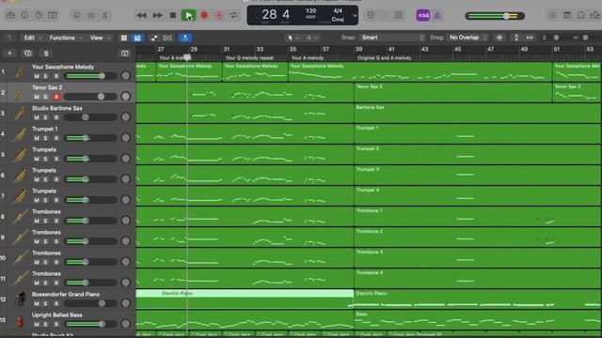Open the Note Pads icon
The height and width of the screenshot is (338, 602).
tap(566, 15)
